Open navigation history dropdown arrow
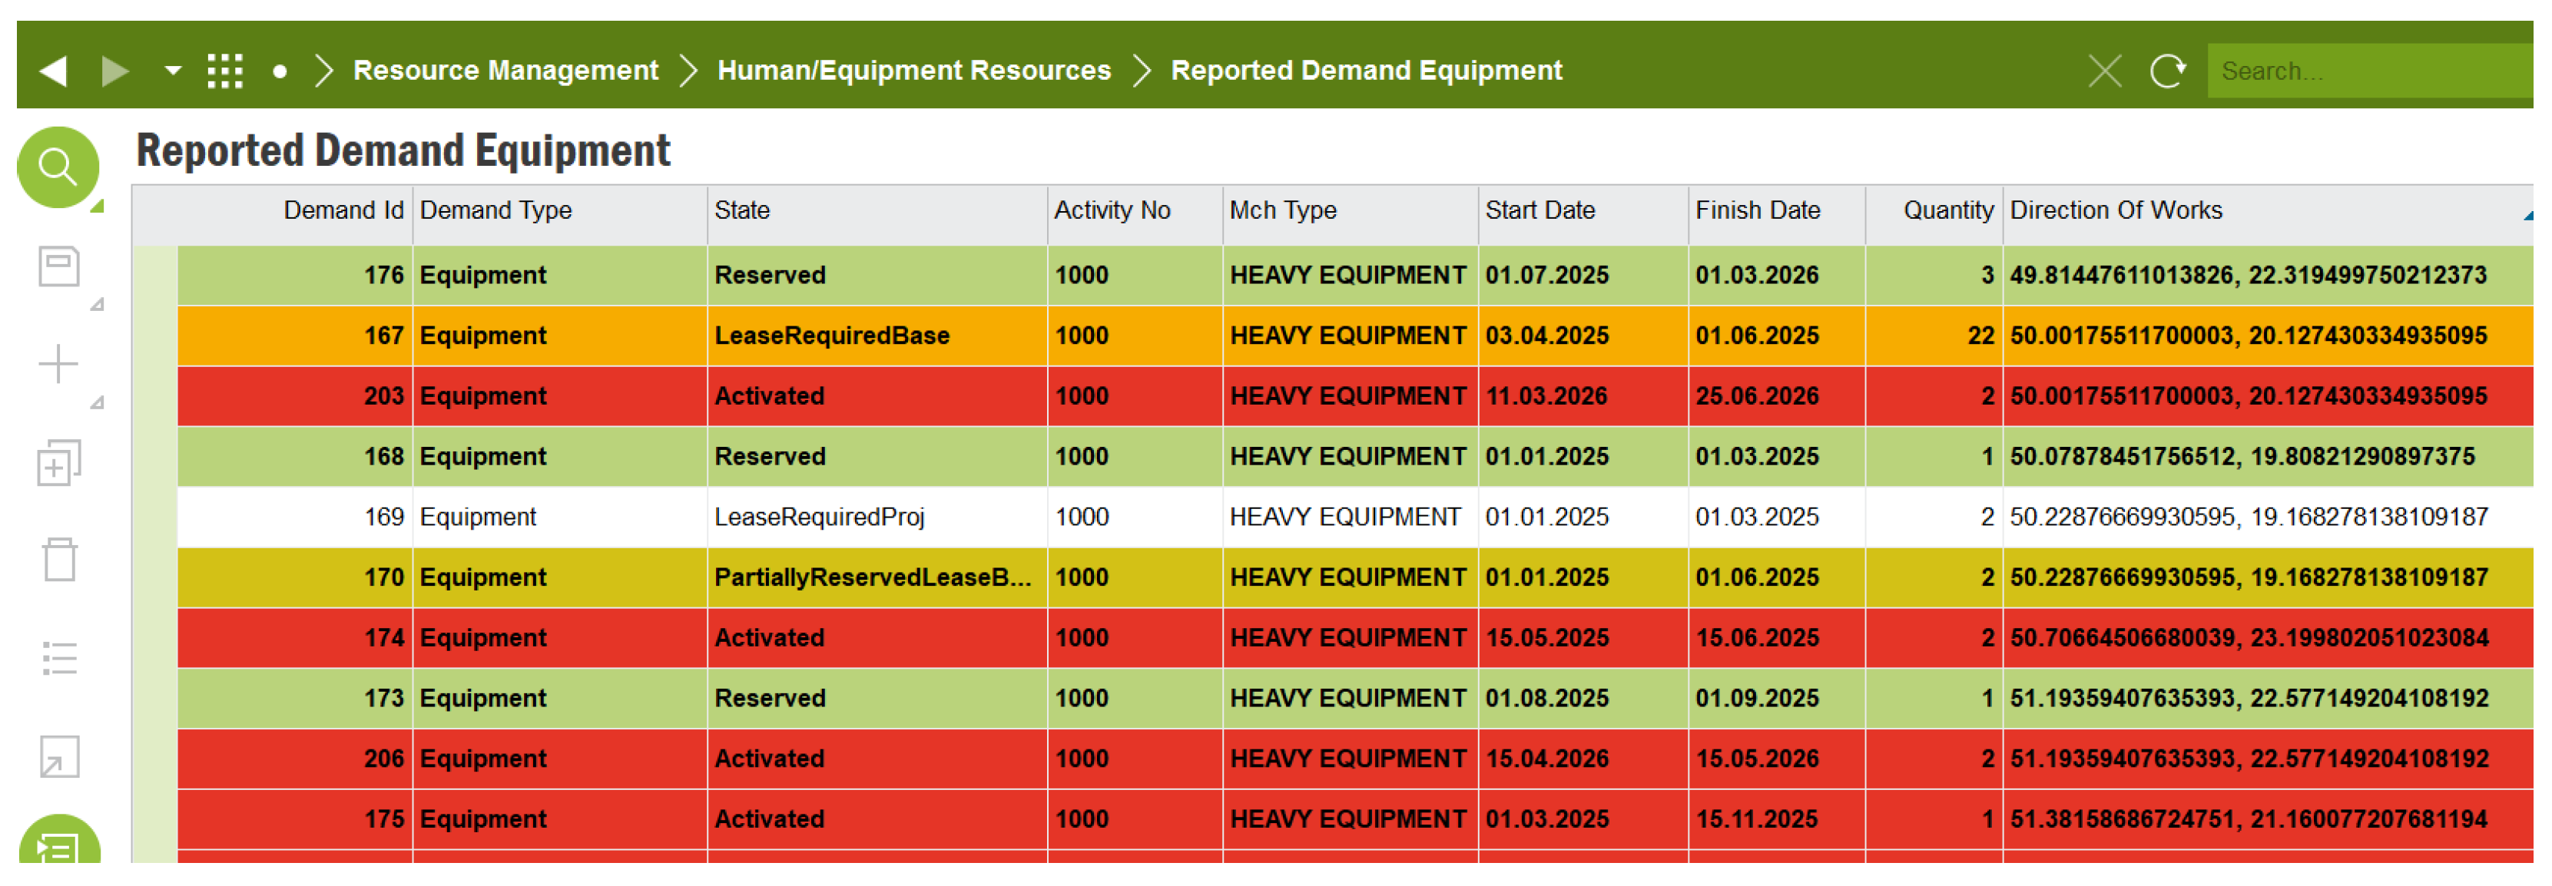This screenshot has height=886, width=2552. click(x=174, y=71)
